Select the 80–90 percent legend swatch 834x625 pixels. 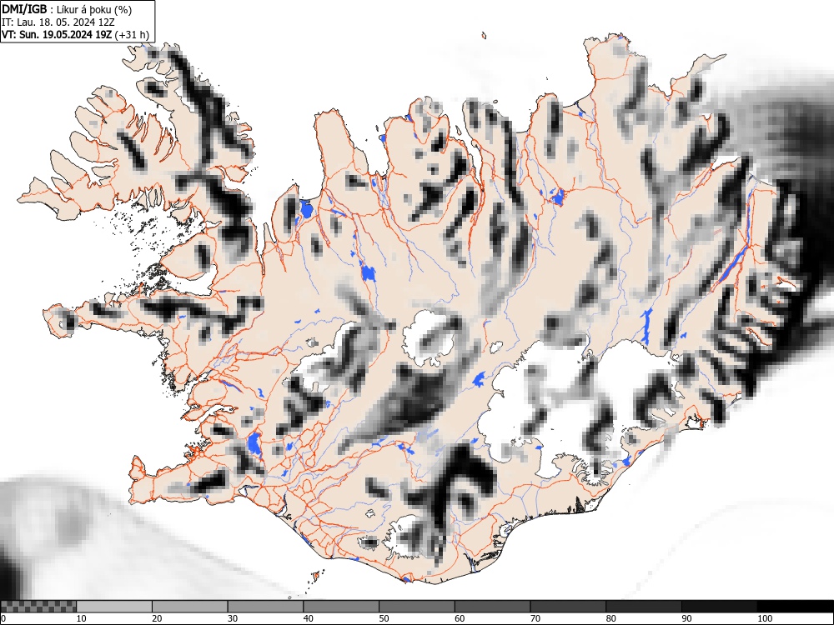643,607
